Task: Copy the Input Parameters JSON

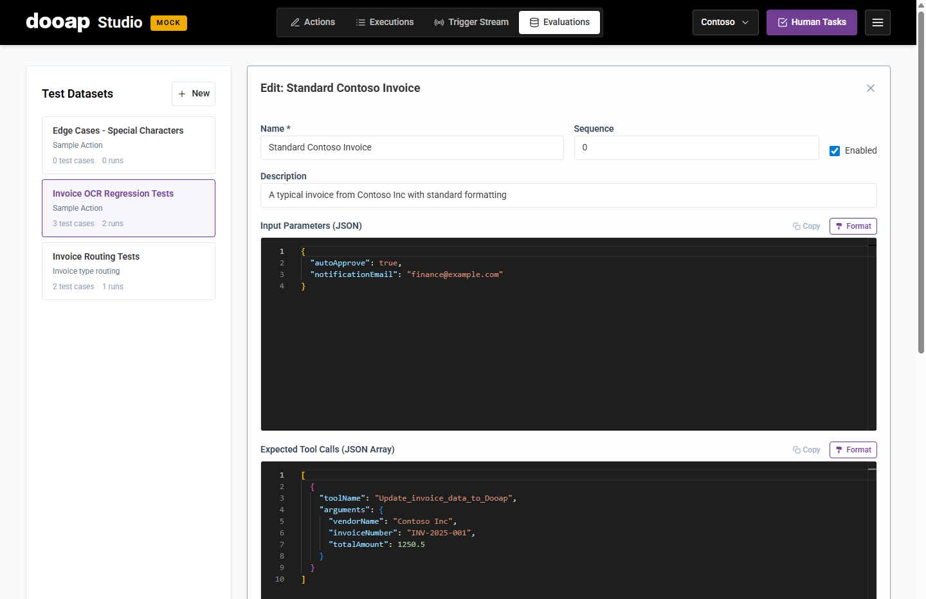Action: 806,226
